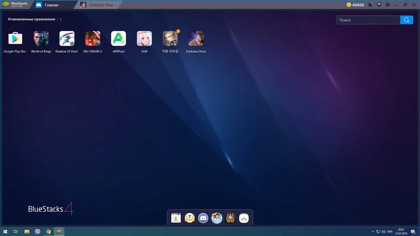420x236 pixels.
Task: Open the cartoon boy avatar dock icon
Action: (x=217, y=218)
